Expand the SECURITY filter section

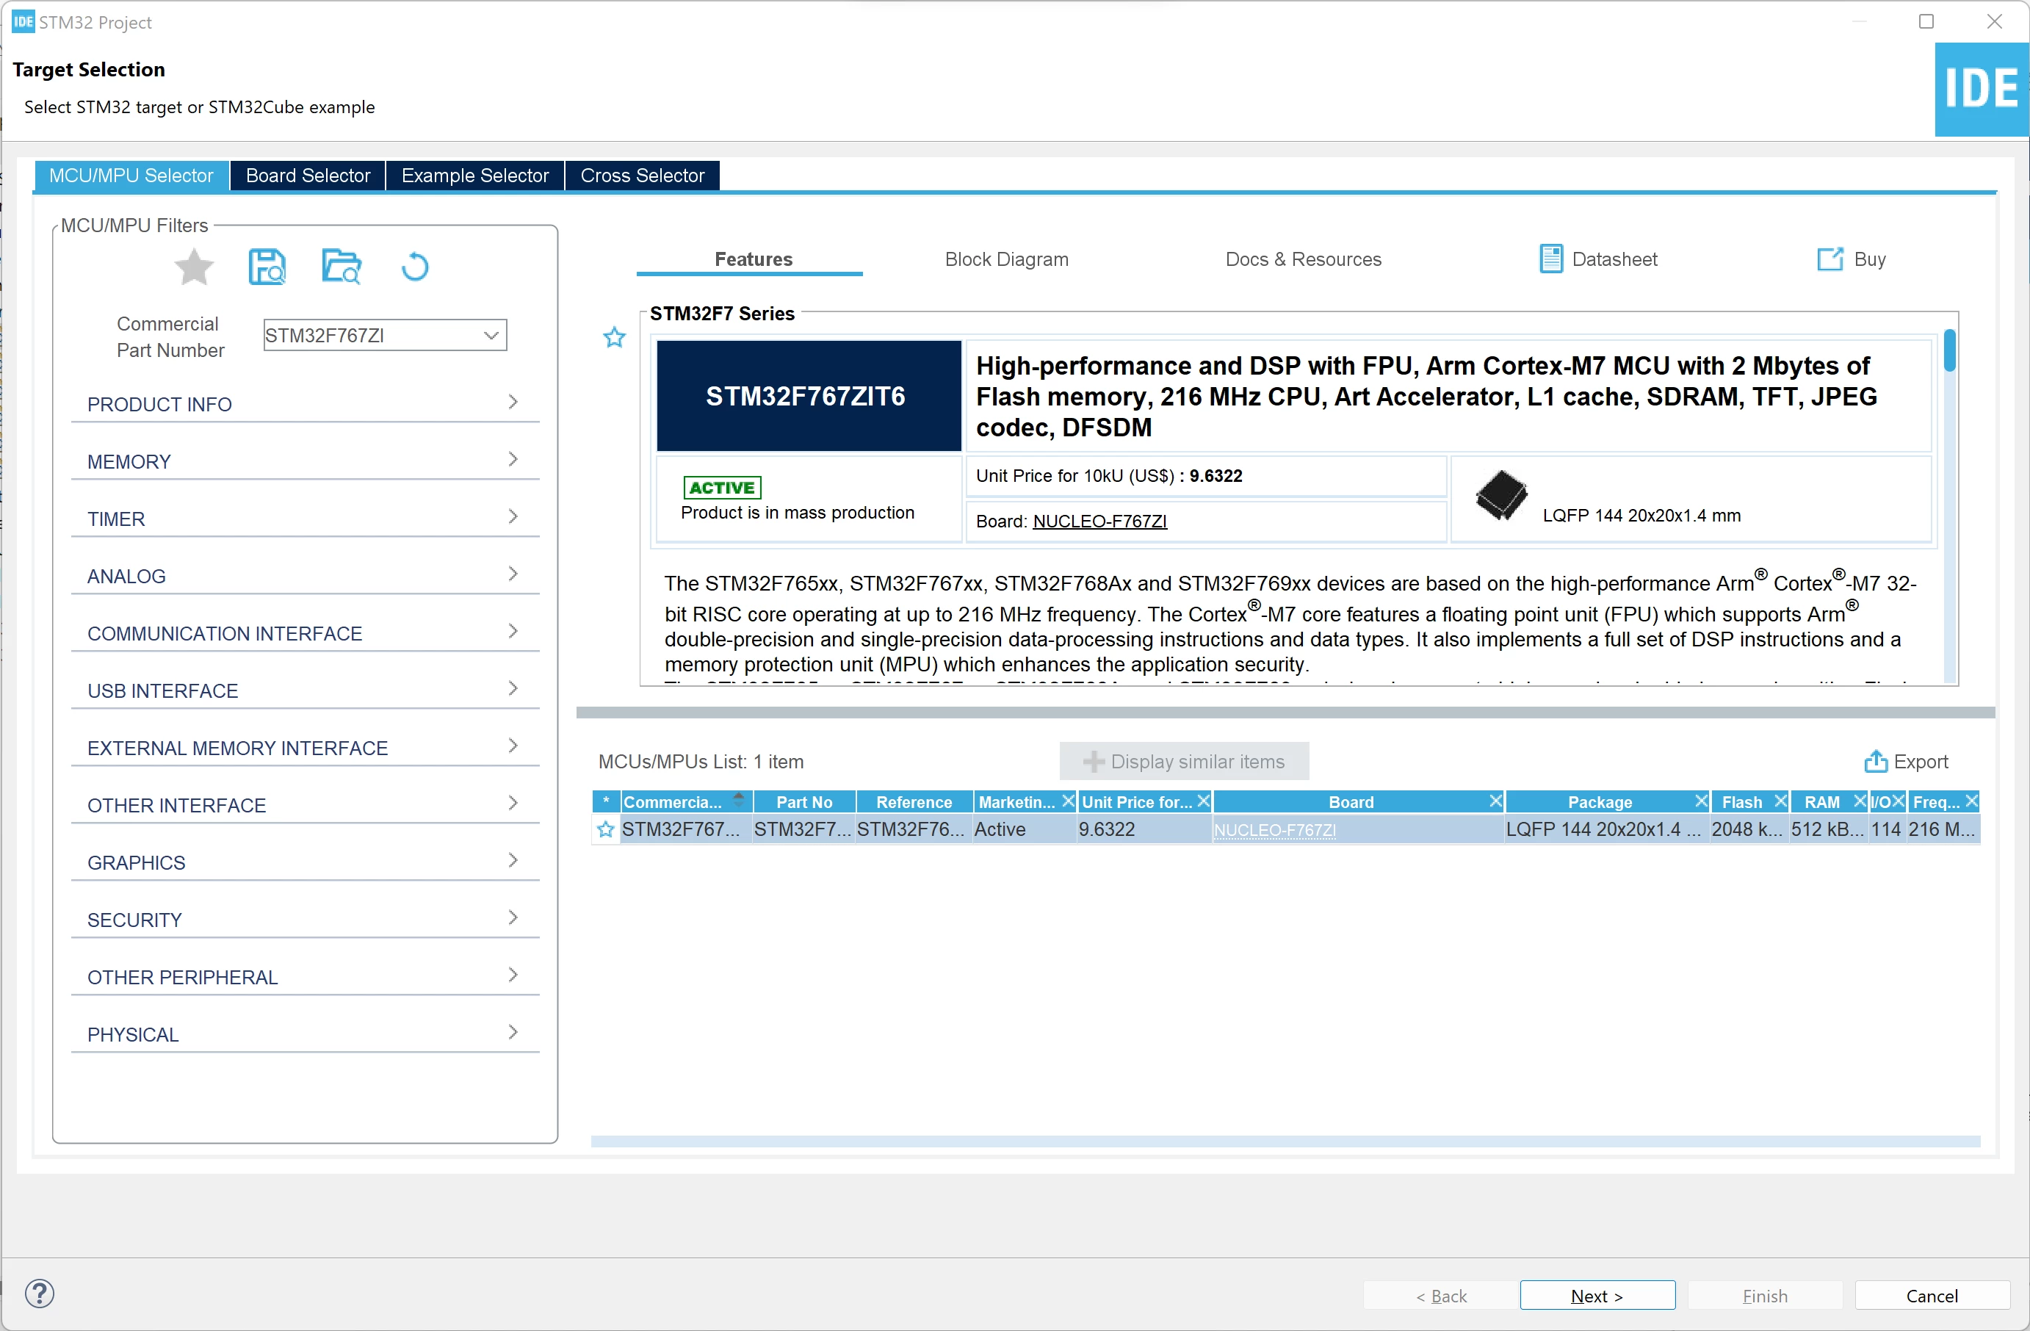click(305, 918)
